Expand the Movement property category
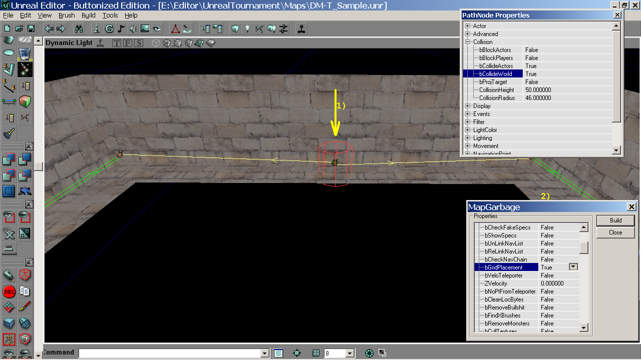641x360 pixels. (x=468, y=146)
